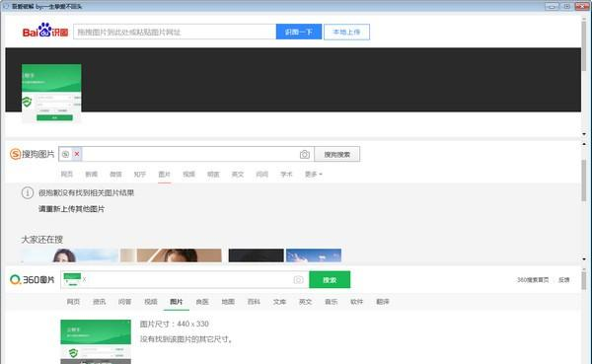Minimize the window from title bar

(552, 6)
